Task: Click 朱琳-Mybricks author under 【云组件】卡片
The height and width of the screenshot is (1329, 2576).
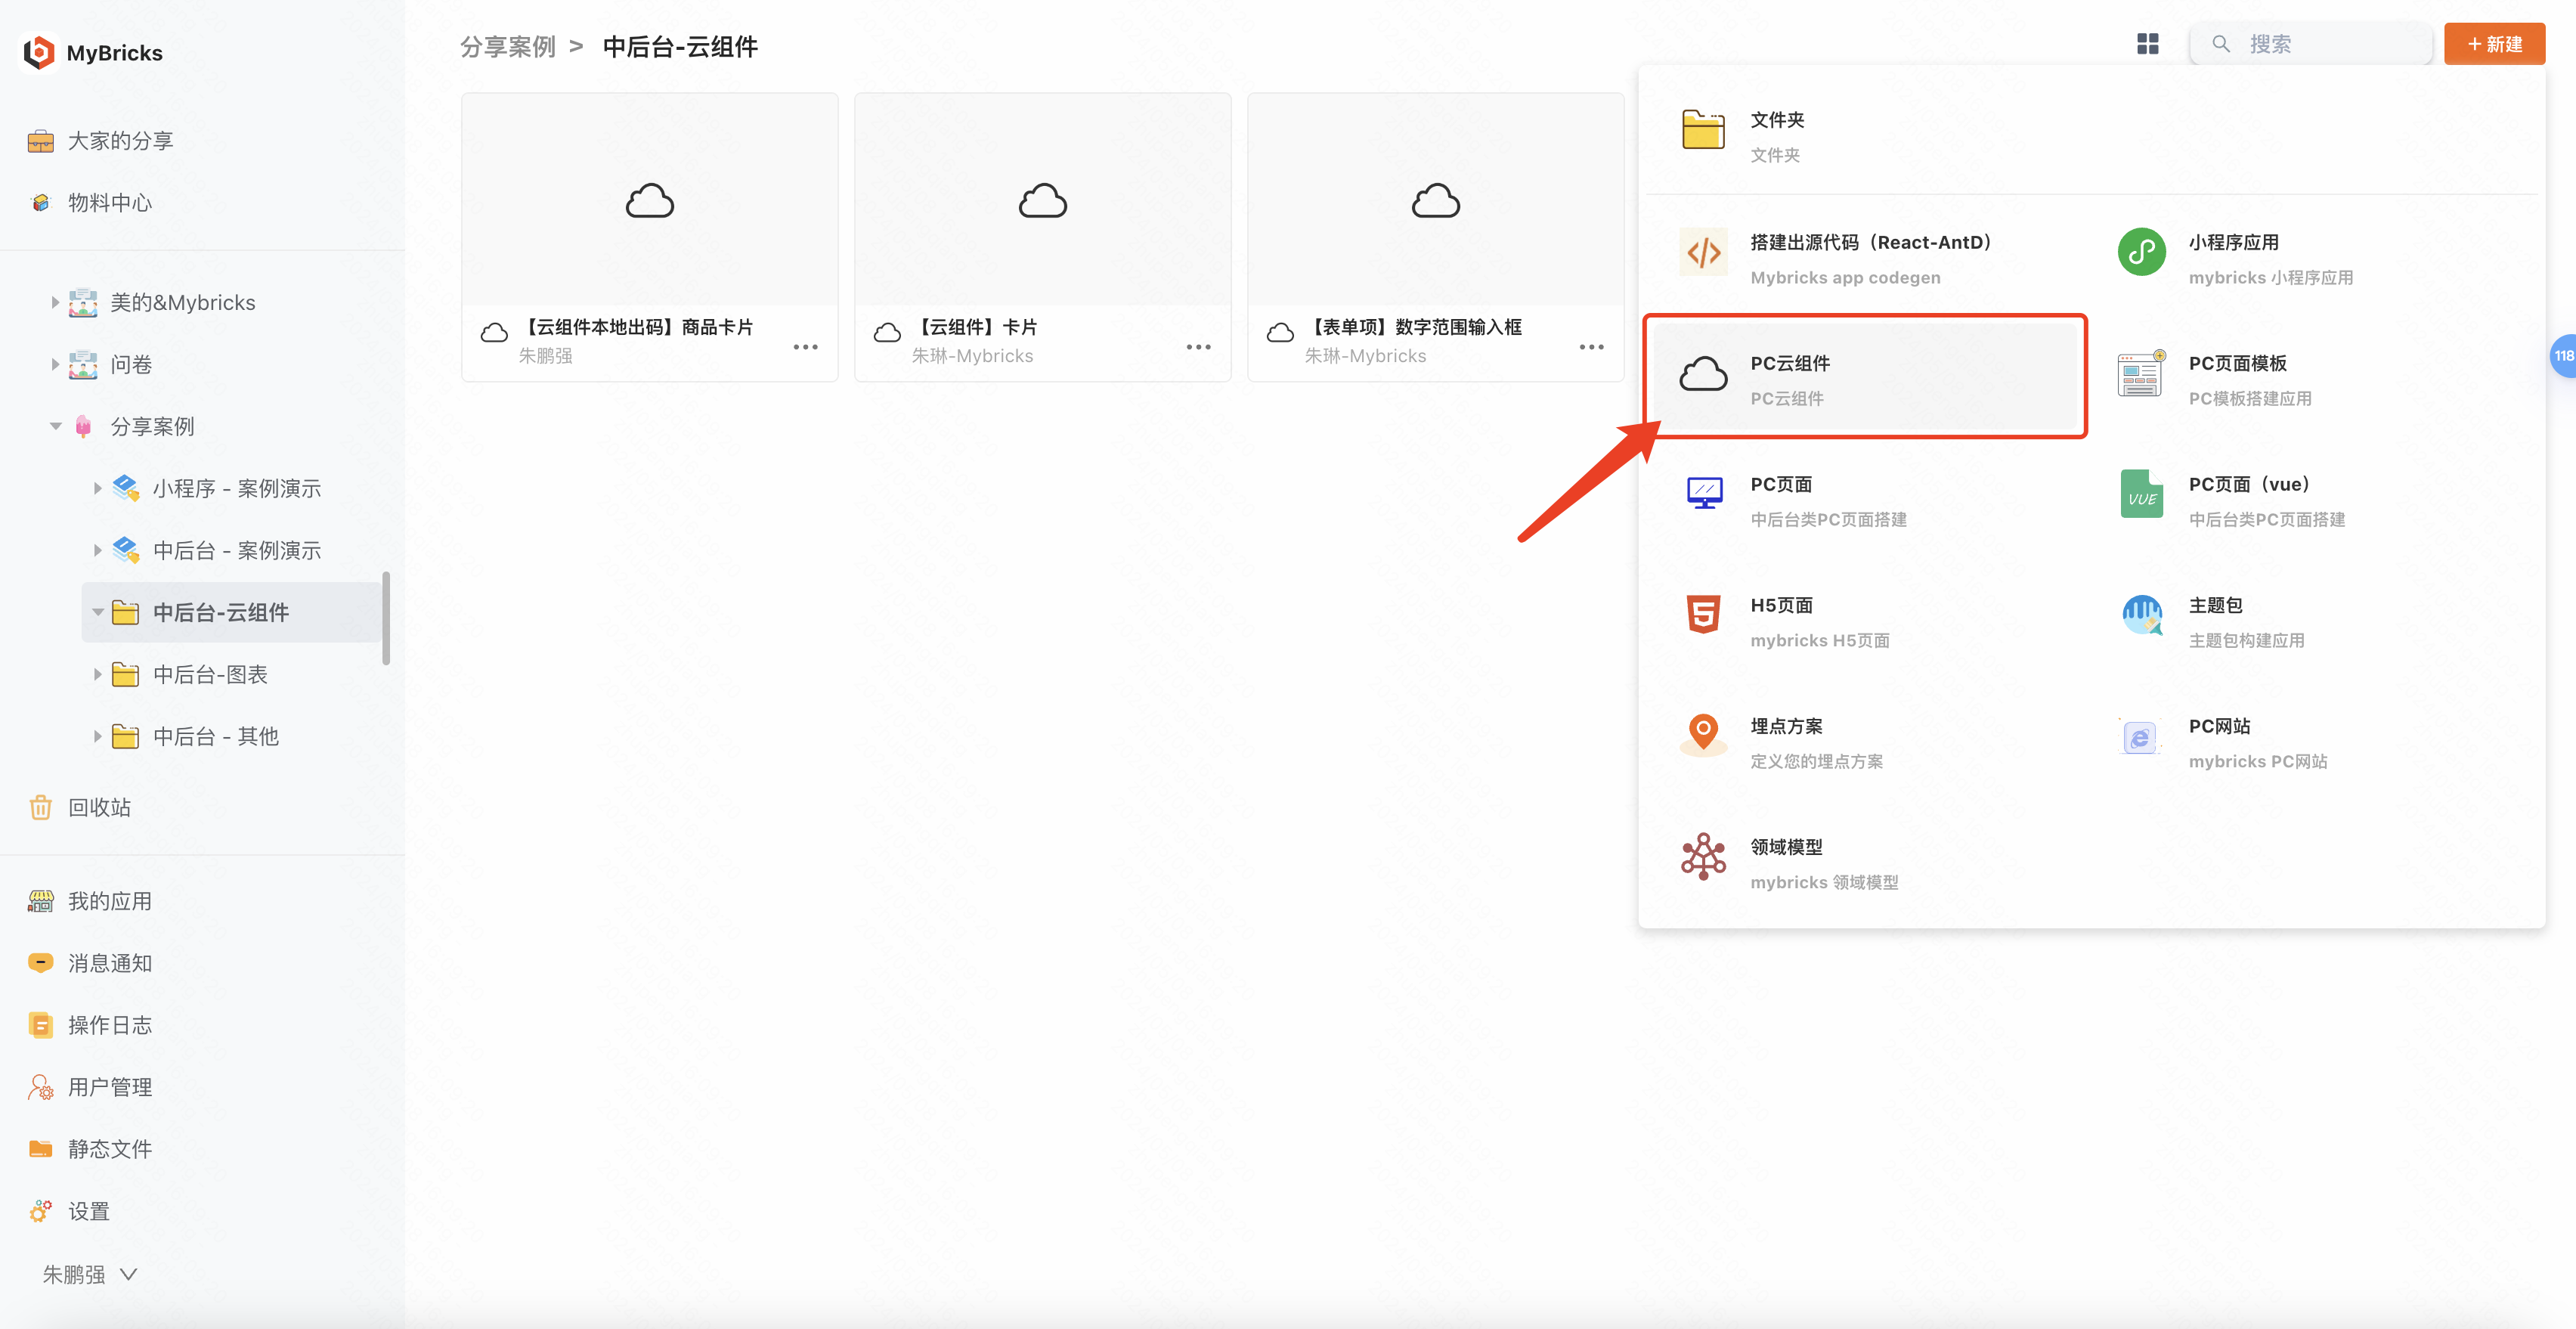Action: [x=972, y=356]
